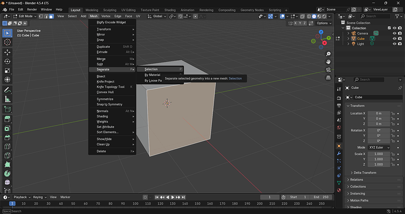Open the Material properties tab
The height and width of the screenshot is (214, 405).
point(339,190)
